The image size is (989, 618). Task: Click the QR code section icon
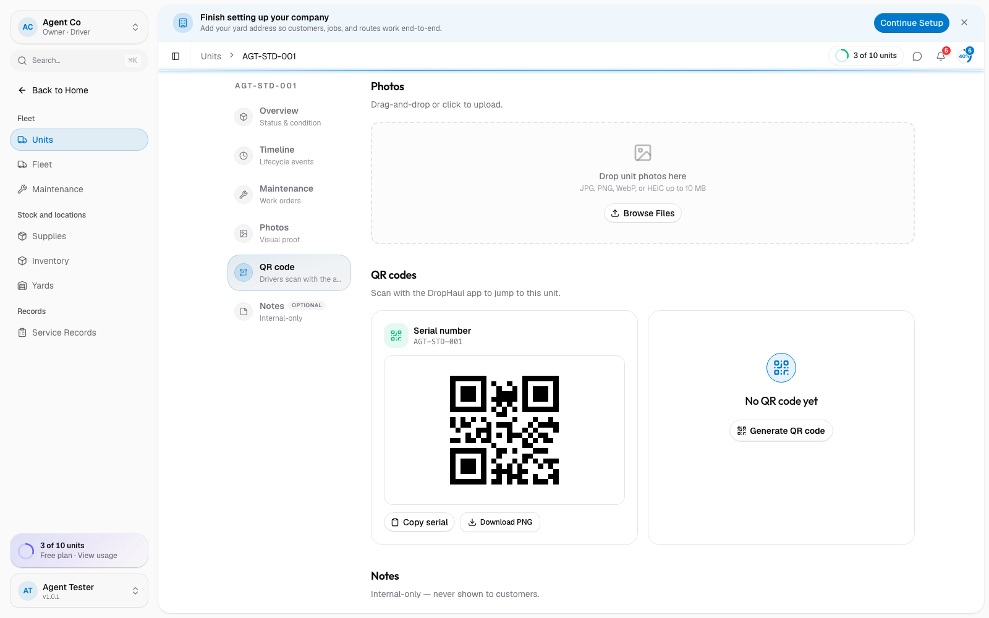244,273
